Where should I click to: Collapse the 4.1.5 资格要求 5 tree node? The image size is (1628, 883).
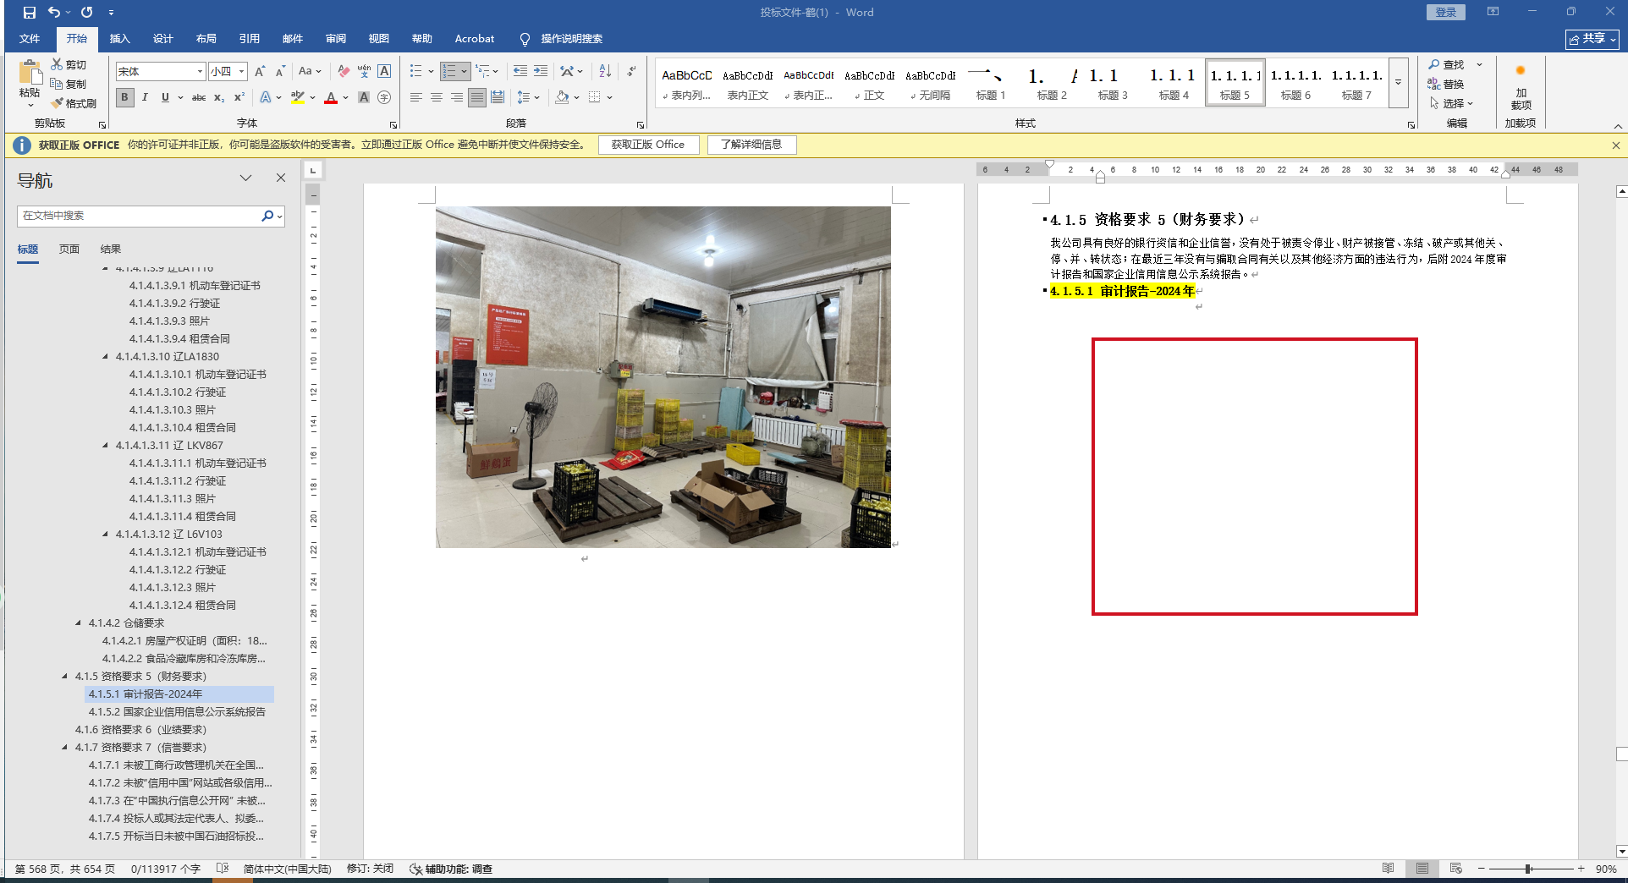(65, 677)
